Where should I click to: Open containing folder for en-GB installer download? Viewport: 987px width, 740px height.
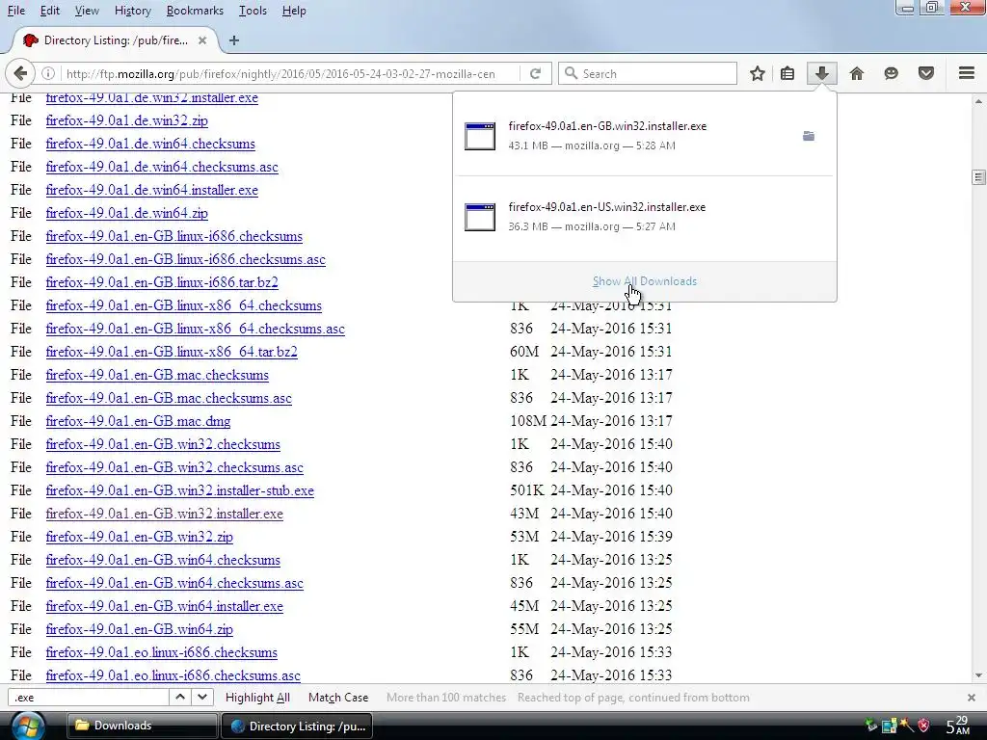pyautogui.click(x=809, y=136)
